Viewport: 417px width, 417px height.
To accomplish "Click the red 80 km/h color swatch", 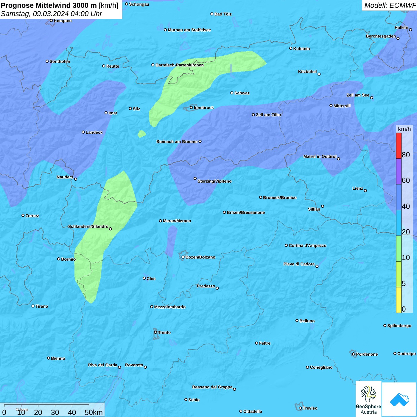I will tap(399, 146).
